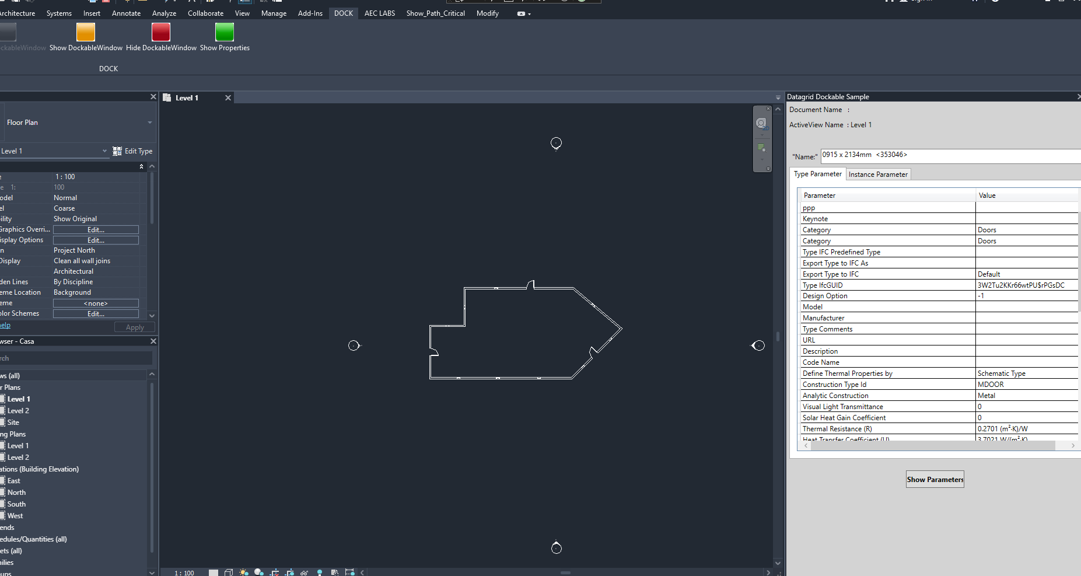Click the left elevation marker
The width and height of the screenshot is (1081, 576).
[x=354, y=345]
